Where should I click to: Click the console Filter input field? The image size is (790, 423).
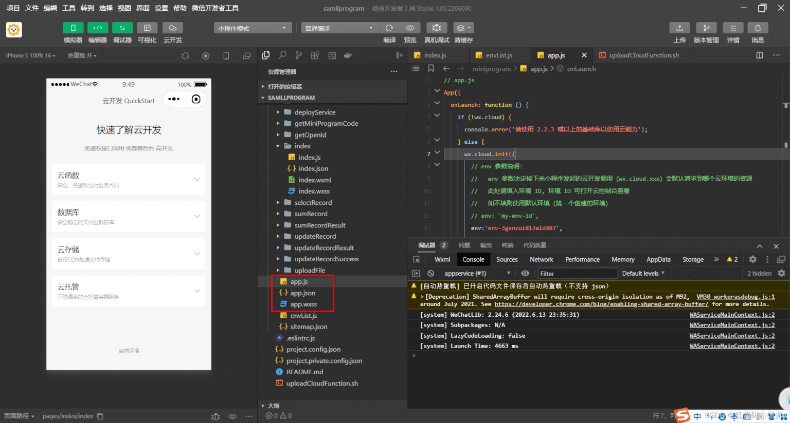pos(578,274)
